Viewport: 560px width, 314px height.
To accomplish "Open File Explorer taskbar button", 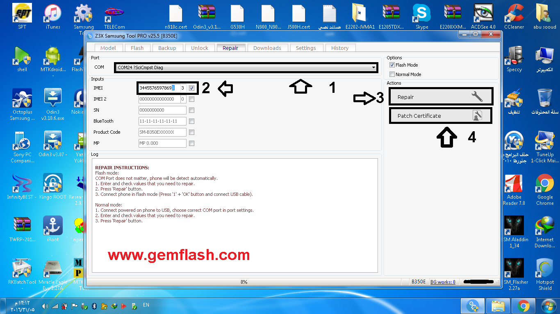I will [x=498, y=306].
